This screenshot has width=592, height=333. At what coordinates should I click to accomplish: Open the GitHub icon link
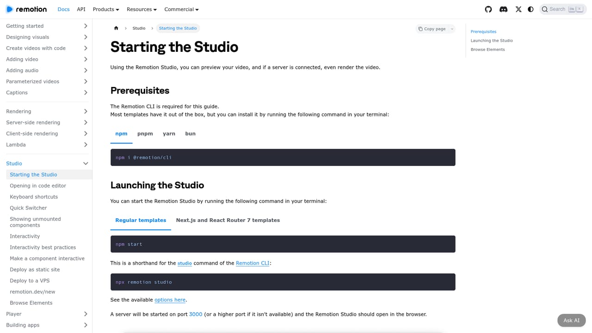click(488, 9)
